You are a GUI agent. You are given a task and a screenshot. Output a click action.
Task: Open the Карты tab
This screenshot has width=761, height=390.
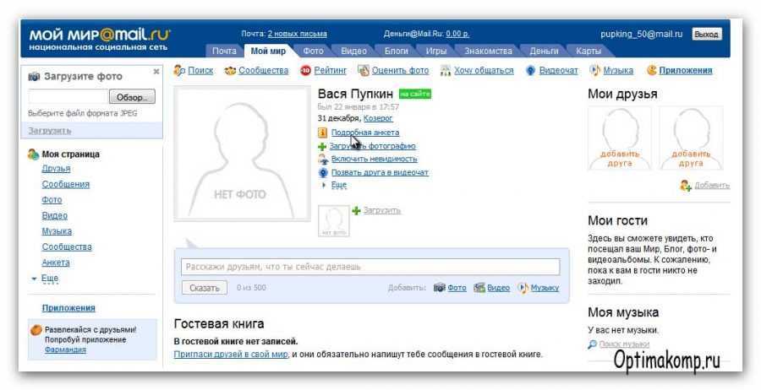point(589,51)
